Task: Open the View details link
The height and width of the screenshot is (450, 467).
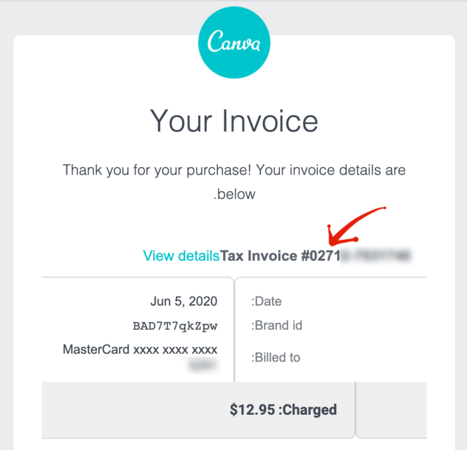Action: point(181,256)
